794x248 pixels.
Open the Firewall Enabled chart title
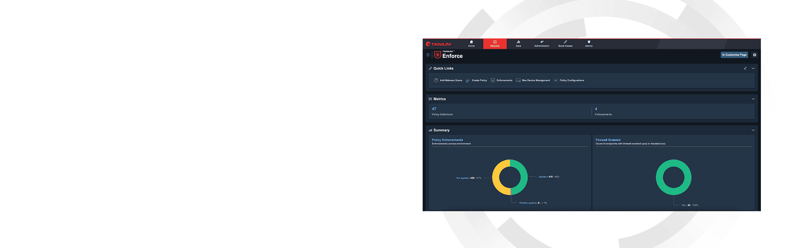(x=608, y=140)
